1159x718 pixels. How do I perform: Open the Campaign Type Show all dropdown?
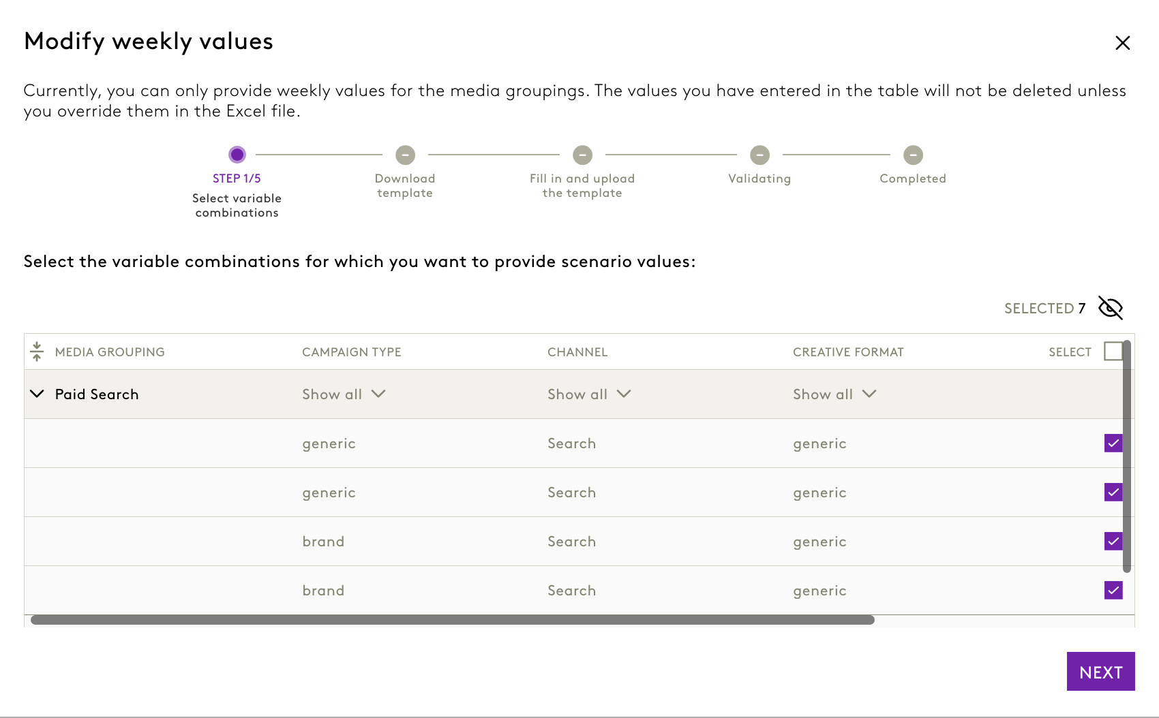point(344,394)
